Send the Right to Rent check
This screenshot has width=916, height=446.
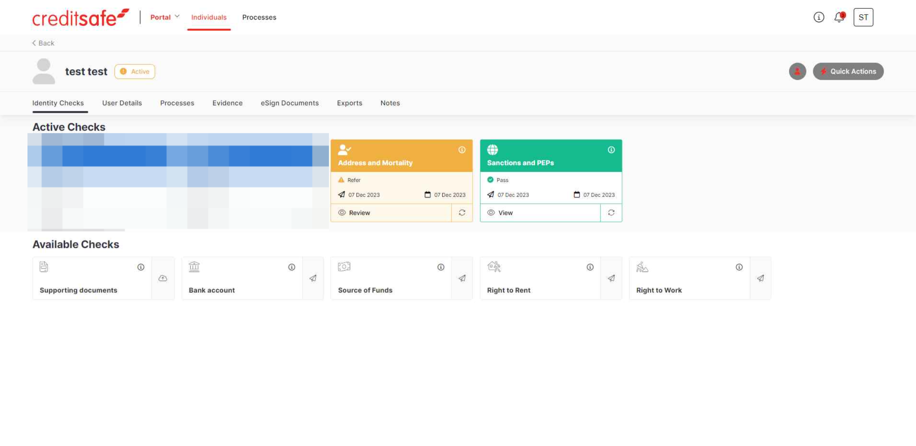pos(611,278)
